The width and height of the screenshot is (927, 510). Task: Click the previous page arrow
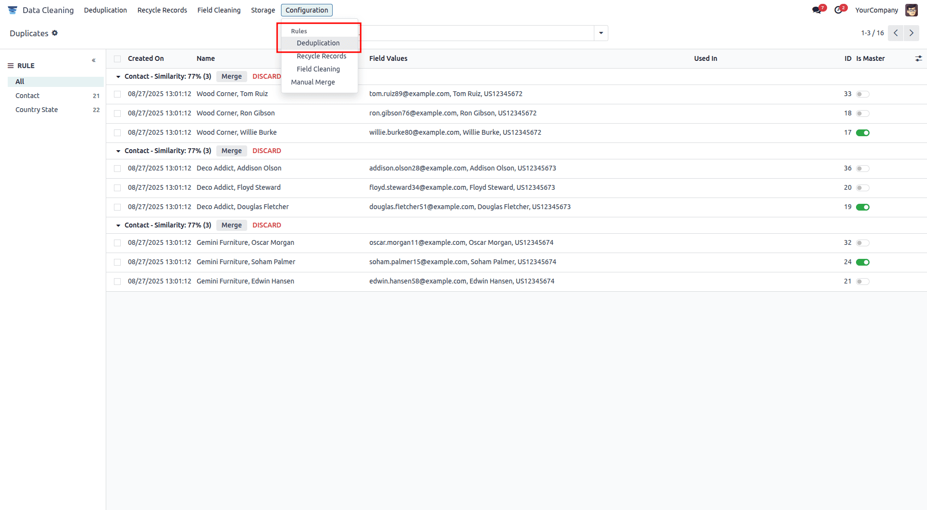coord(896,33)
